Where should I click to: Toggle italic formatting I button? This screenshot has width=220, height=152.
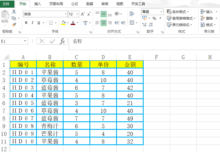pyautogui.click(x=32, y=23)
